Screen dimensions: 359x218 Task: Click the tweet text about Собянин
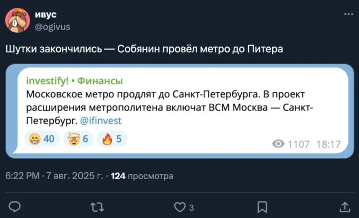pos(144,49)
